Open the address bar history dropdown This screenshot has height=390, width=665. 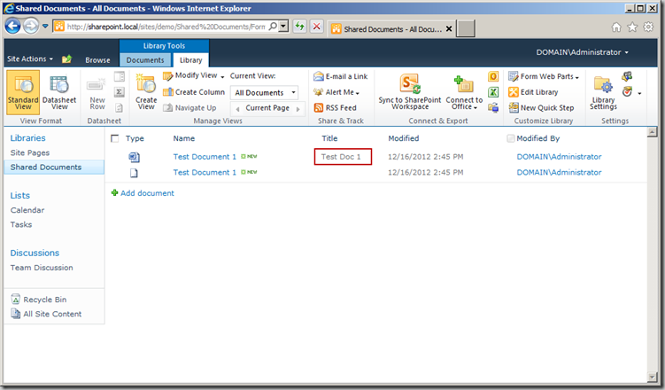[283, 27]
